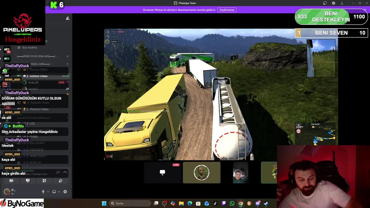Click the Windows Start button
Screen dimensions: 370x208
click(x=104, y=203)
